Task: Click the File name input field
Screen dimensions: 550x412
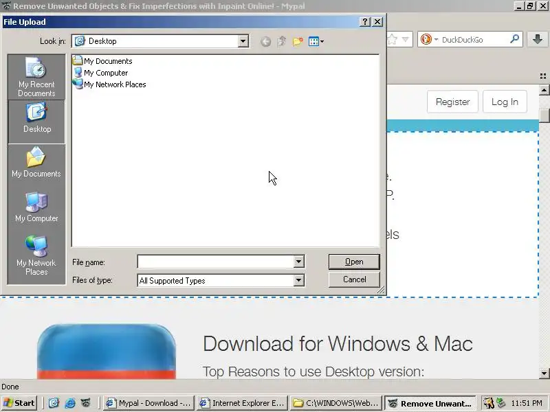Action: click(216, 262)
